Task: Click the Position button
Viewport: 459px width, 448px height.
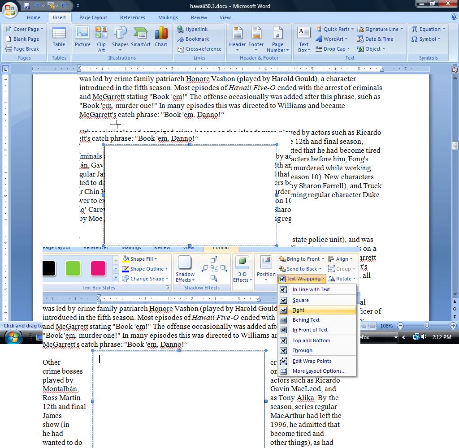Action: pyautogui.click(x=266, y=269)
